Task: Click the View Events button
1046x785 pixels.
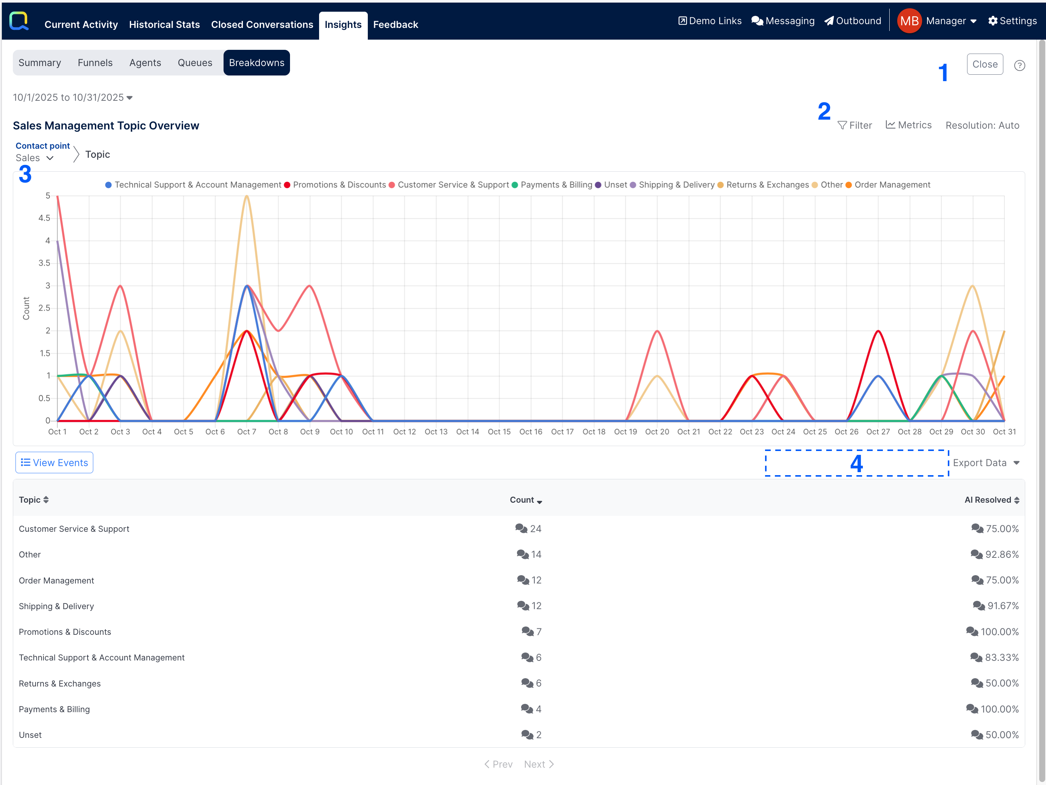Action: point(54,463)
